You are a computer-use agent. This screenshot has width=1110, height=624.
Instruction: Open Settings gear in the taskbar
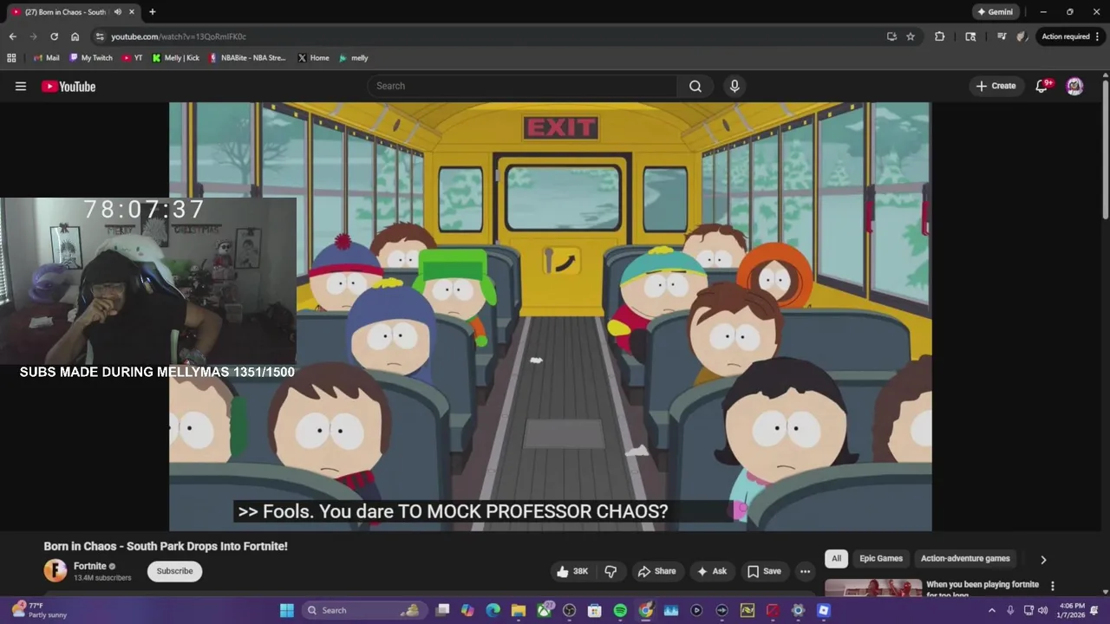tap(798, 610)
